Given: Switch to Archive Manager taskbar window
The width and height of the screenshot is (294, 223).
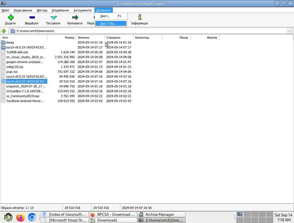Looking at the screenshot, I should (x=161, y=214).
